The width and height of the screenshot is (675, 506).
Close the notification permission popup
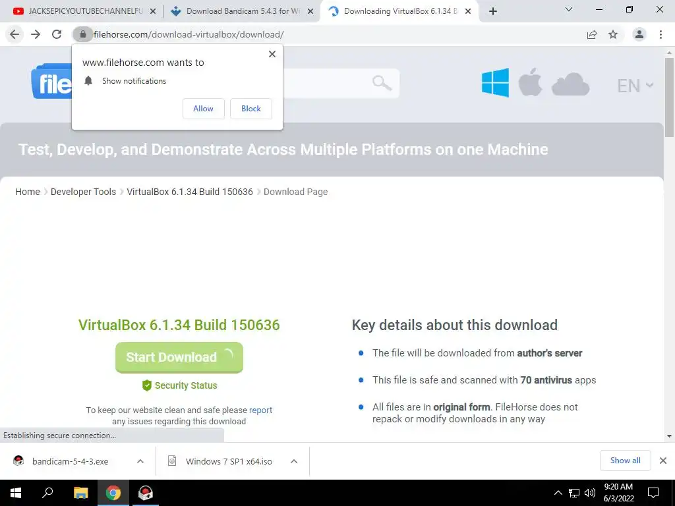coord(272,54)
